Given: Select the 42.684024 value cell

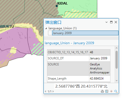Looking at the screenshot, I should [100, 79].
